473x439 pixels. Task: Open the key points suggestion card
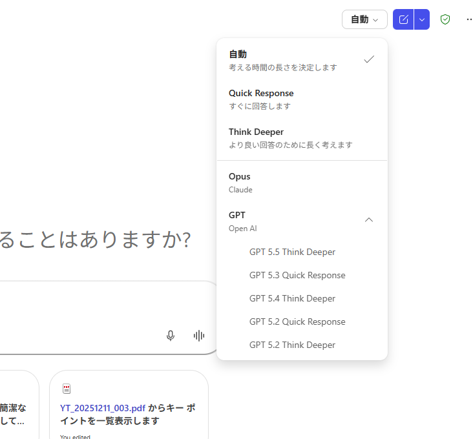click(x=129, y=405)
